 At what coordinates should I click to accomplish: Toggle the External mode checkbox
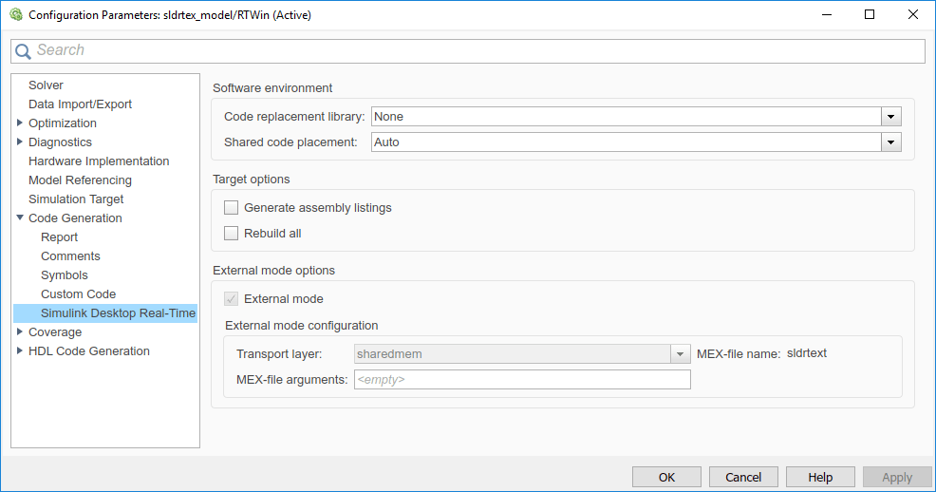(232, 298)
